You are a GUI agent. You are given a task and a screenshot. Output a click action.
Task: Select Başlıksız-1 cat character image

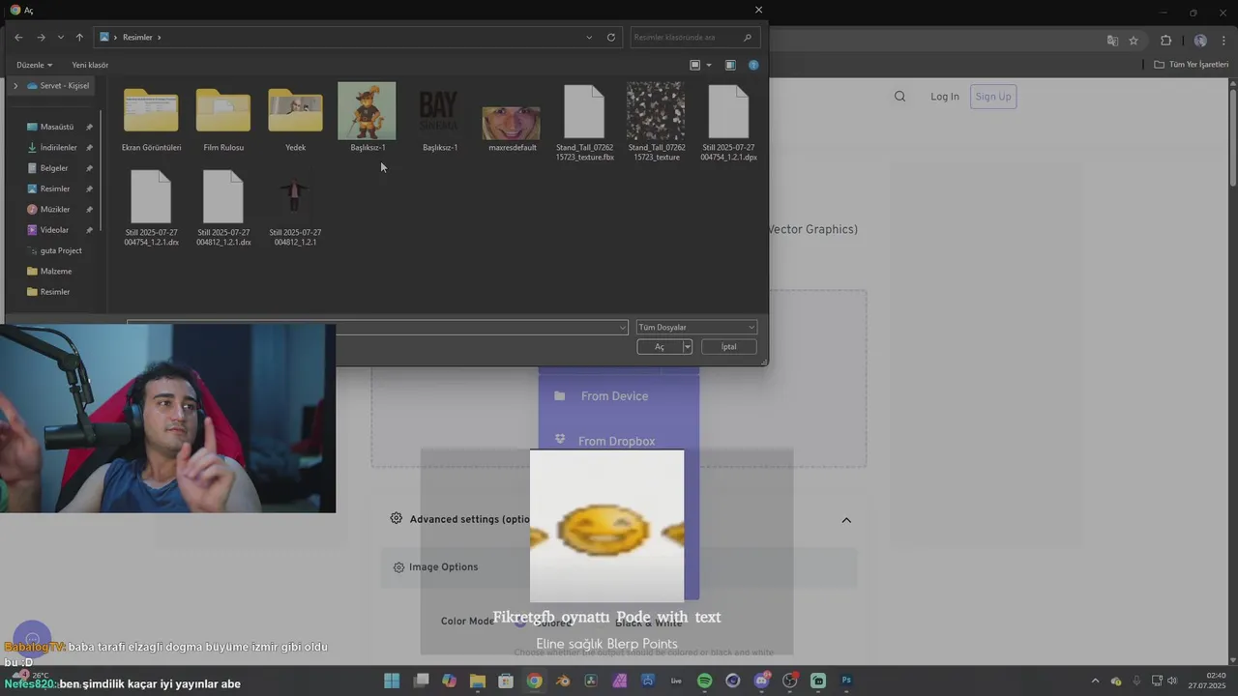coord(368,117)
